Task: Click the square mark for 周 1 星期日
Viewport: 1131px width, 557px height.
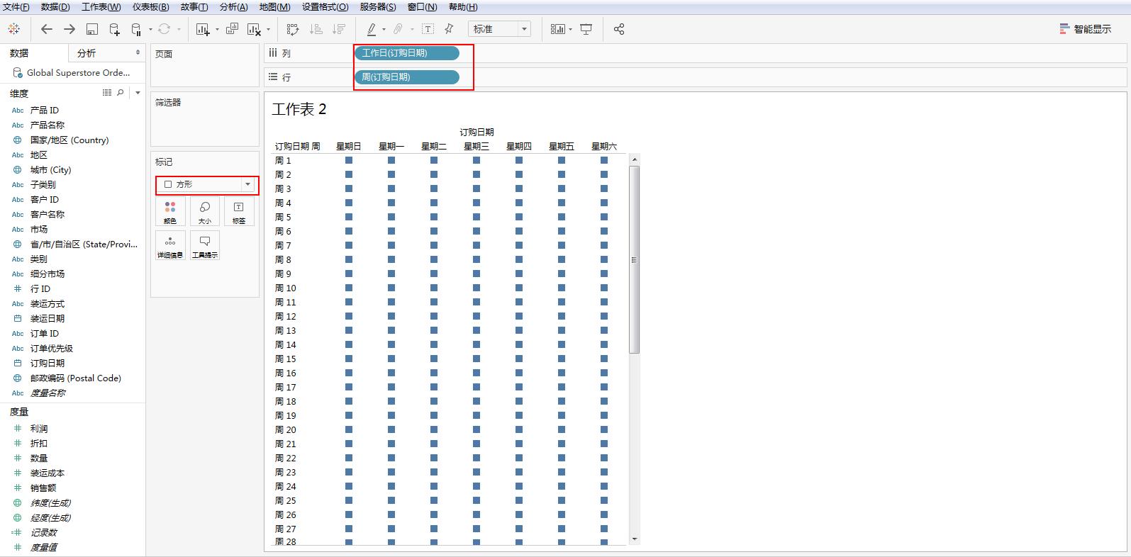Action: 349,160
